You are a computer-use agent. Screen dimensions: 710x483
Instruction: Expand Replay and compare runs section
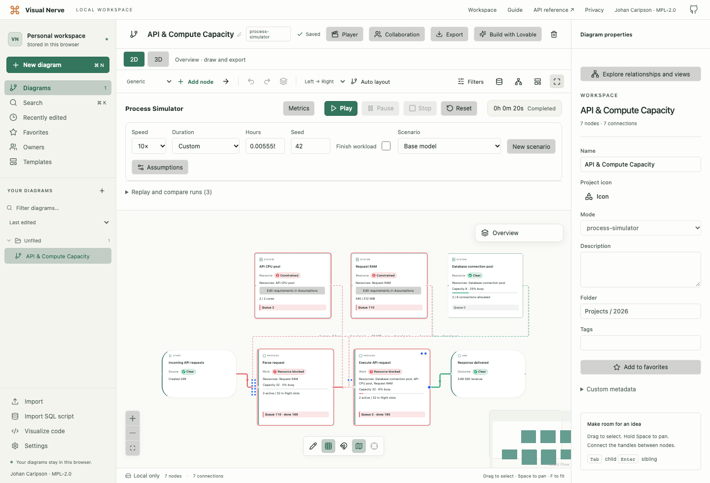(169, 192)
